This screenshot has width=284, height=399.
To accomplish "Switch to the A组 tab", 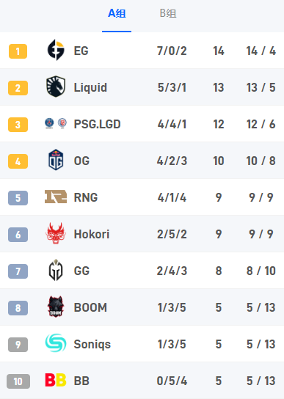I will coord(117,13).
